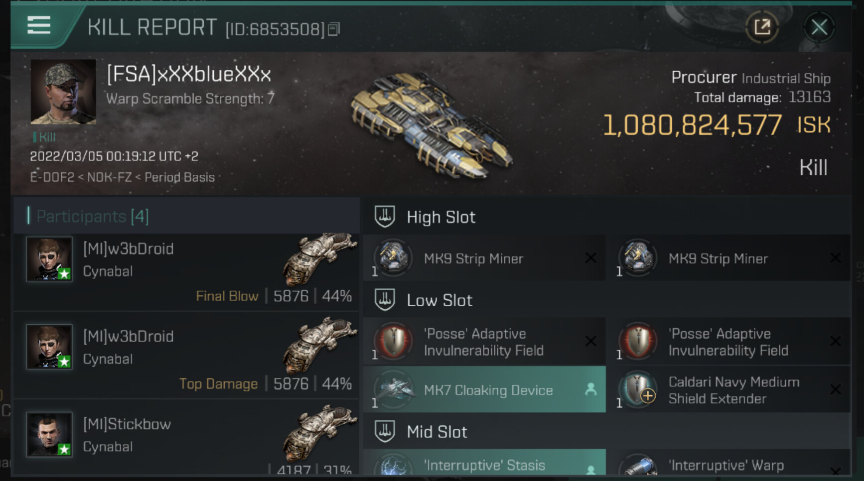Click the person icon on MK7 Cloaking Device
The height and width of the screenshot is (481, 864).
[591, 389]
